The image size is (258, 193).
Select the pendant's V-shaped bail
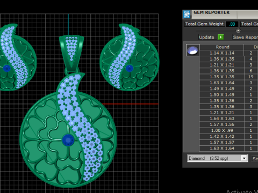[71, 54]
